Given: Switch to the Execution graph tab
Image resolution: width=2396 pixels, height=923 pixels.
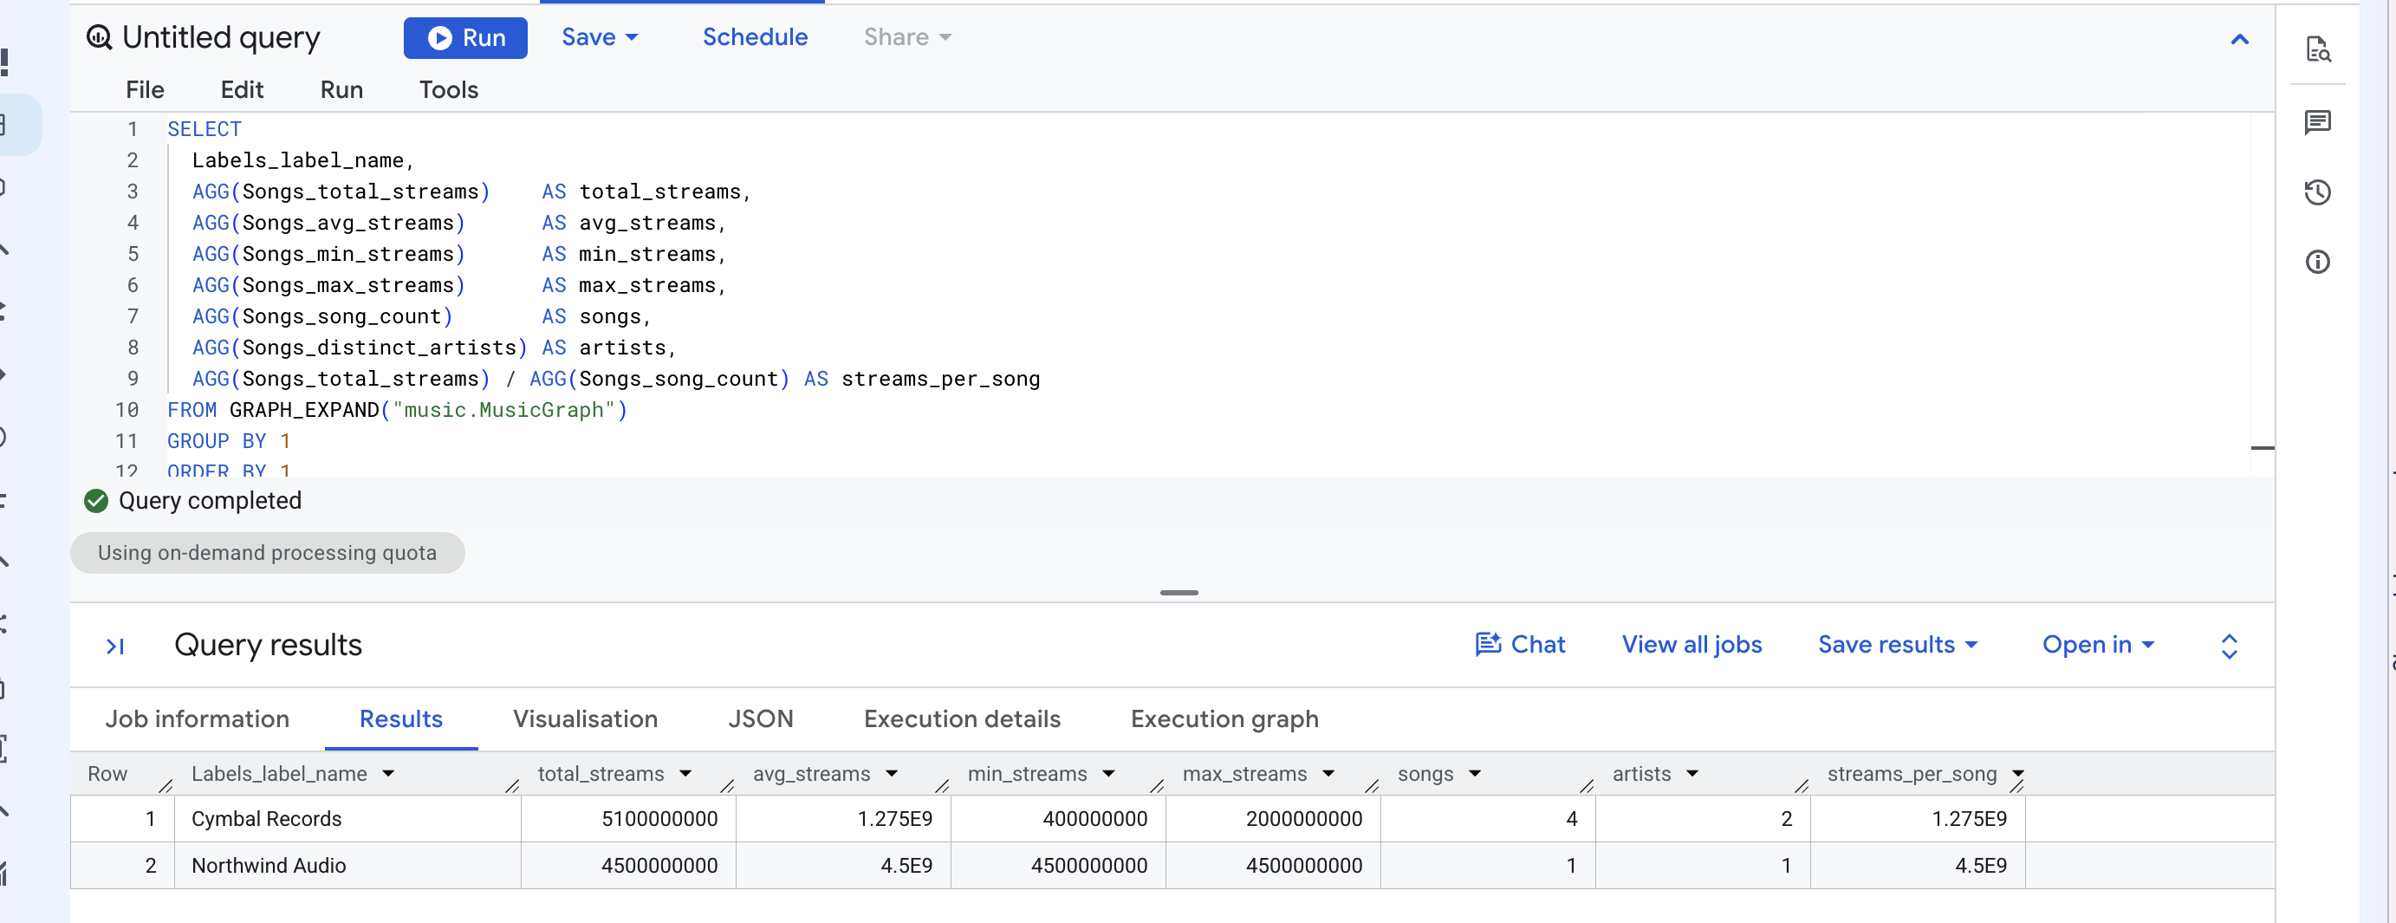Looking at the screenshot, I should [1224, 719].
